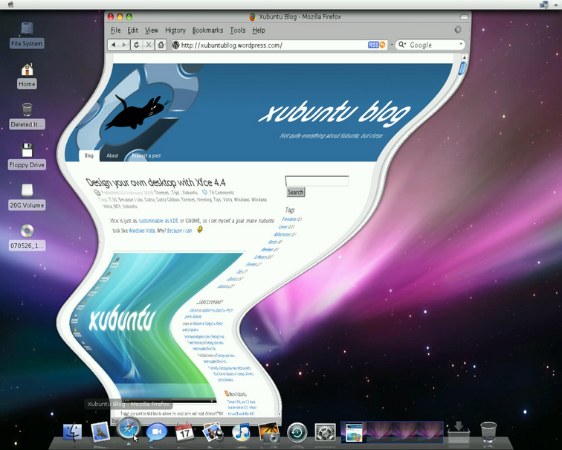This screenshot has height=450, width=562.
Task: Open the Tools menu
Action: (237, 30)
